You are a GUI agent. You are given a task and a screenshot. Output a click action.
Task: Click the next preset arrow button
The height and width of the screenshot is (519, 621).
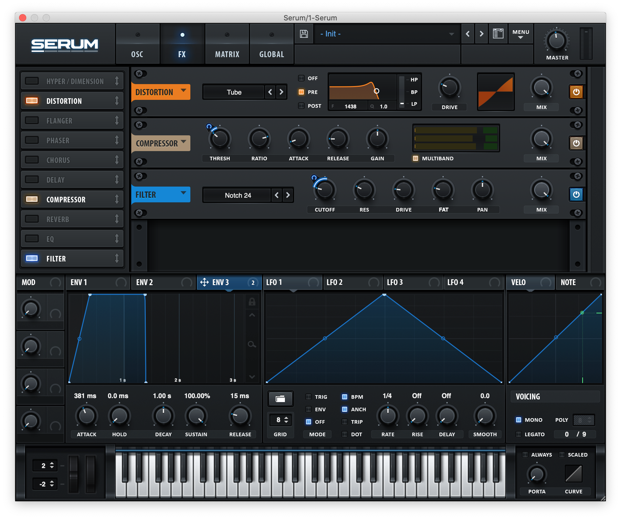click(x=482, y=34)
